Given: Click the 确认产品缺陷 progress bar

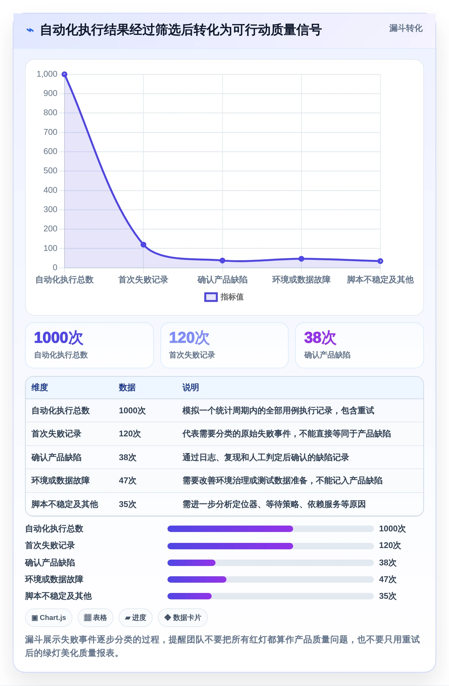Looking at the screenshot, I should pyautogui.click(x=270, y=563).
